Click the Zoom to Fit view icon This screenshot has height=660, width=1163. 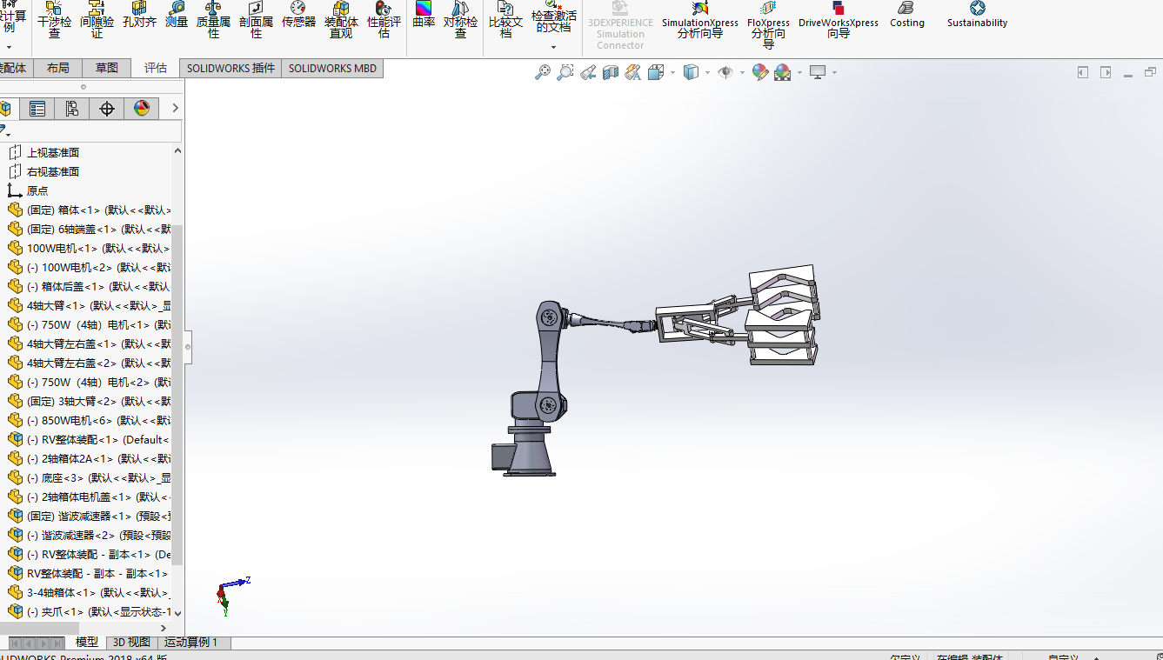point(542,73)
